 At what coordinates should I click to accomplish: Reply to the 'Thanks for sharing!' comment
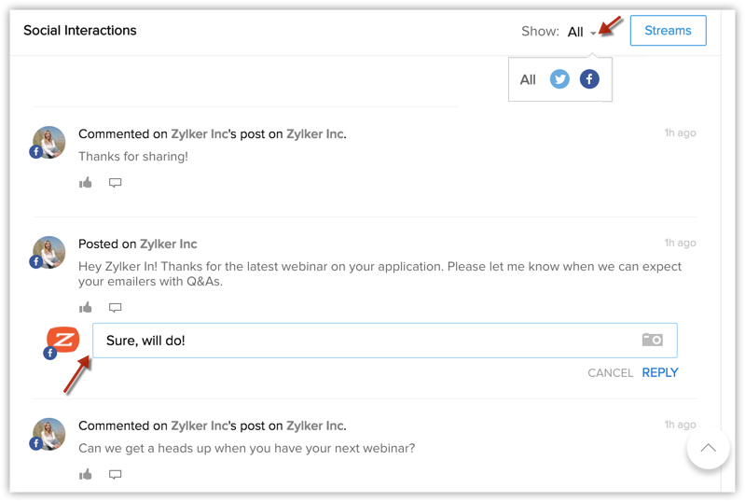[x=115, y=183]
